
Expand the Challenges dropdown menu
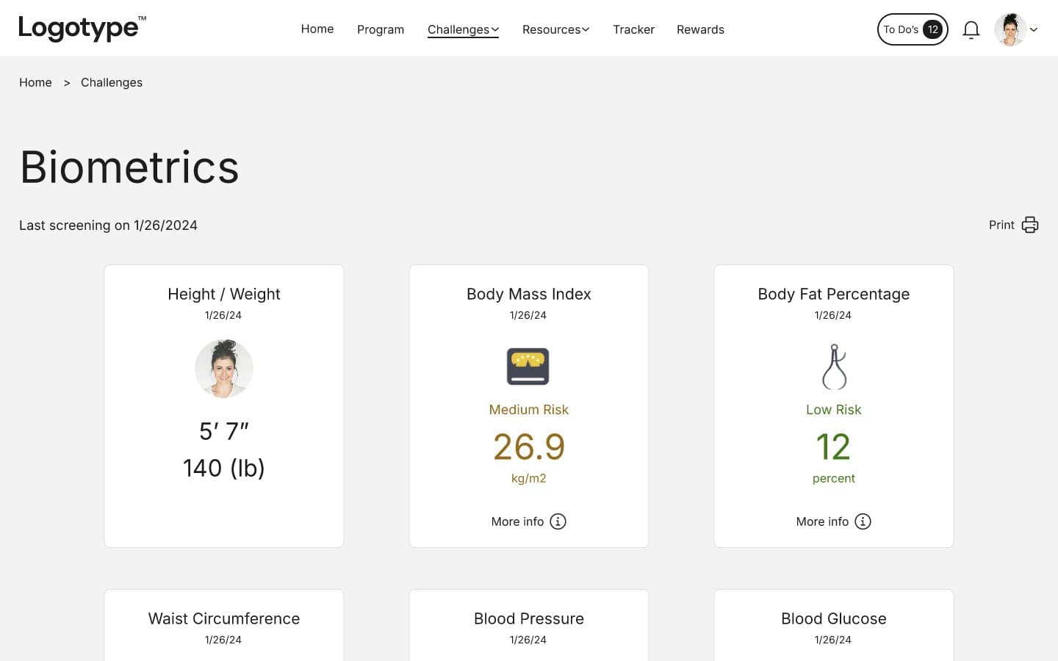(x=463, y=29)
